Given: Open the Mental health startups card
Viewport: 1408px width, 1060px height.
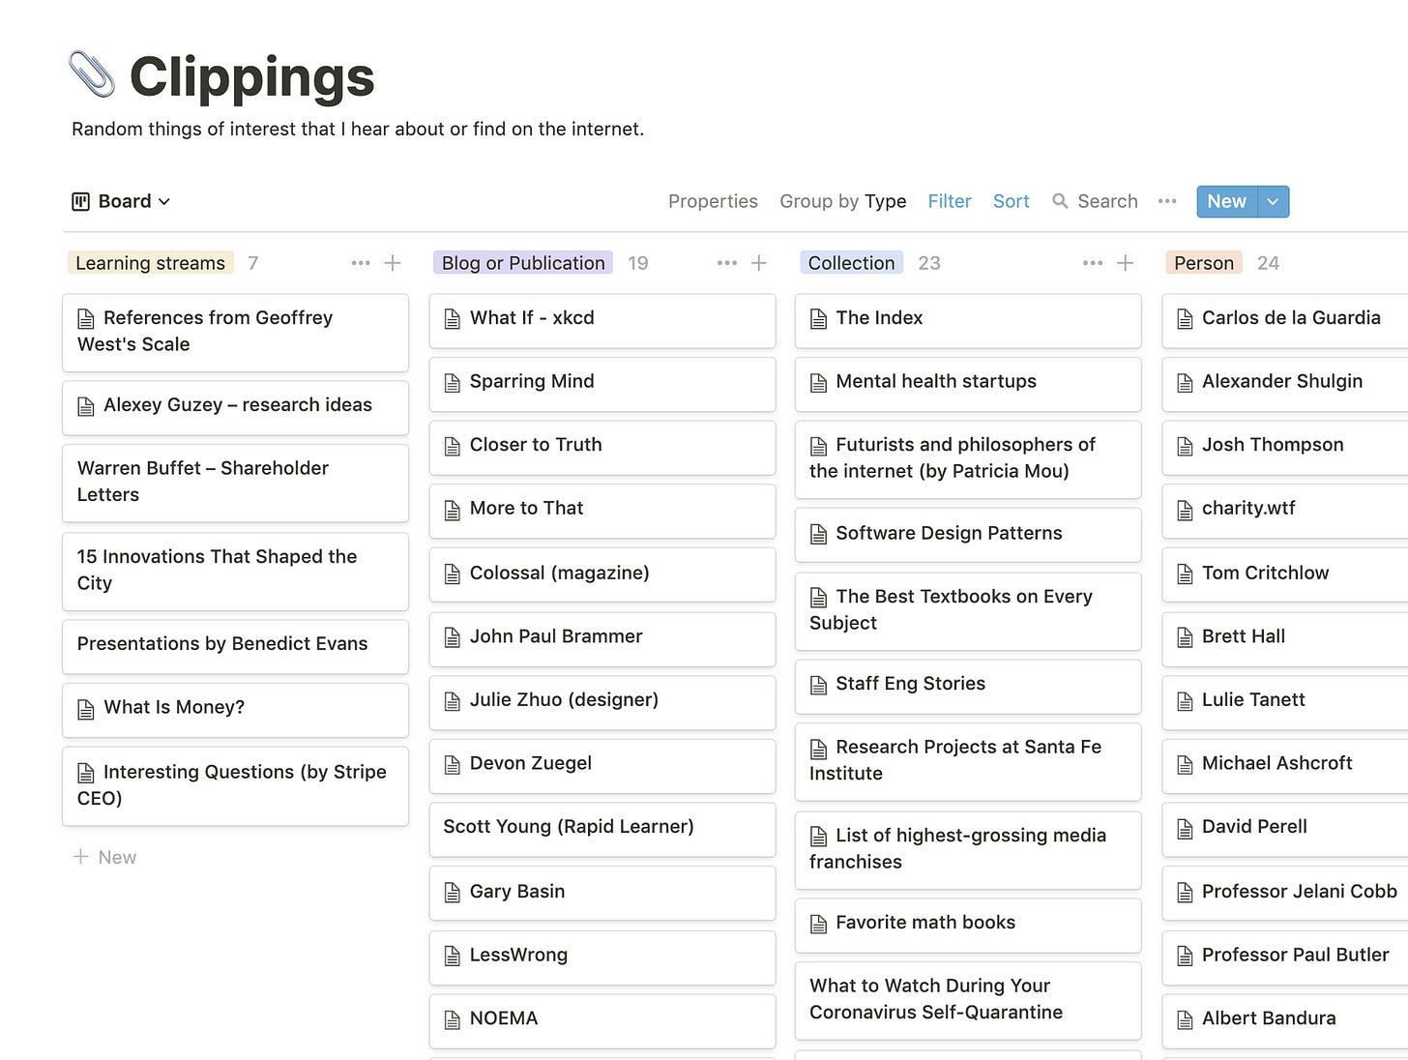Looking at the screenshot, I should pyautogui.click(x=968, y=384).
